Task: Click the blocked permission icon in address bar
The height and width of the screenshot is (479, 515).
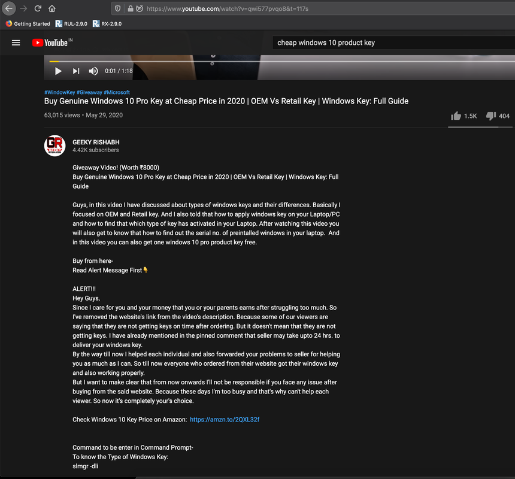Action: [x=140, y=8]
